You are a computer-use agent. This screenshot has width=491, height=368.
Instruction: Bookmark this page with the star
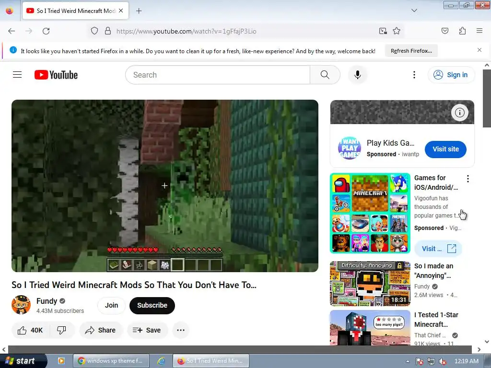point(397,31)
